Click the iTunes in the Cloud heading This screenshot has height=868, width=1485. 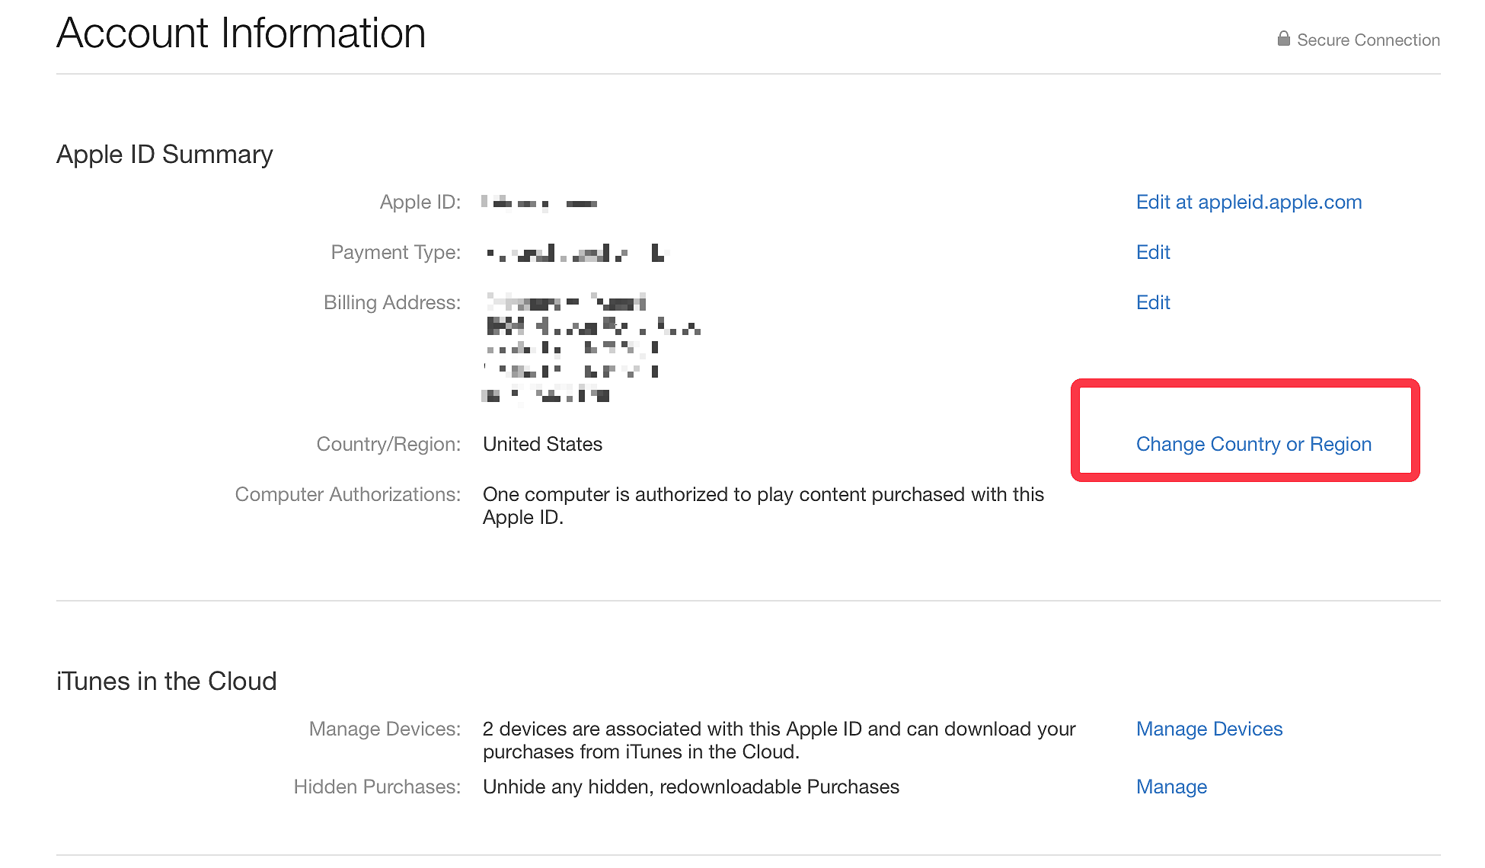(x=166, y=681)
